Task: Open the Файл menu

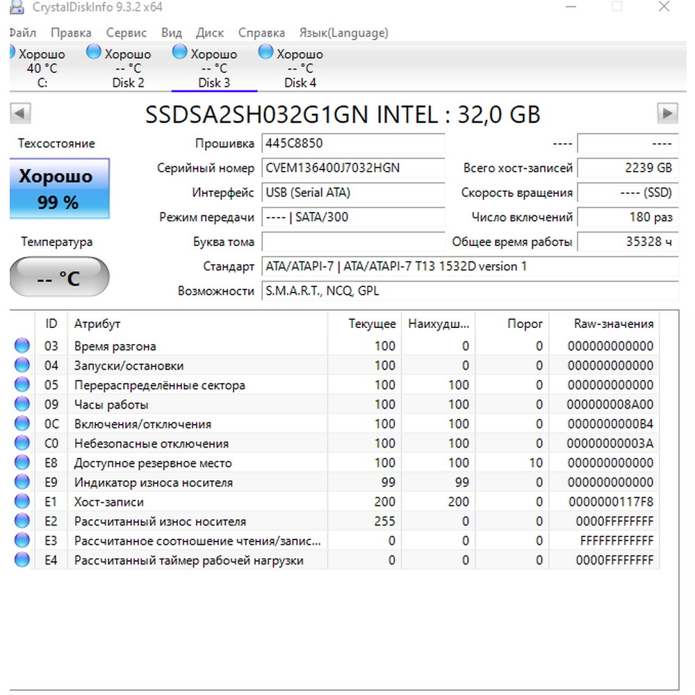Action: (23, 33)
